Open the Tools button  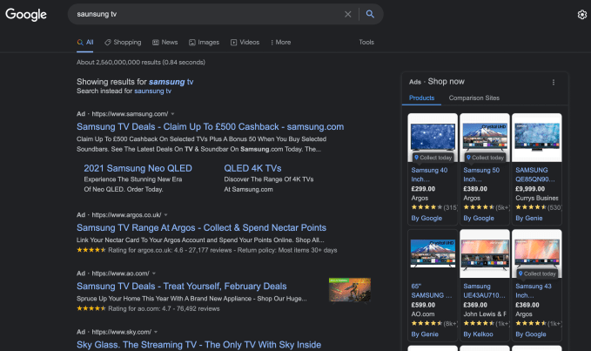(366, 42)
